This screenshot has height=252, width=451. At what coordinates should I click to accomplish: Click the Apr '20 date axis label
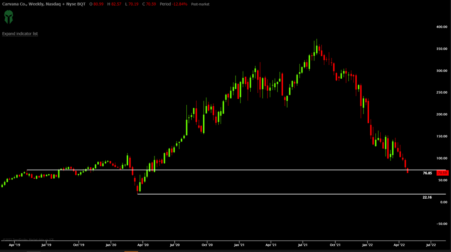coord(143,244)
